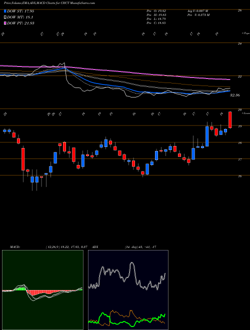This screenshot has width=250, height=330.
Task: Select the 'Pre O: 19.82' value
Action: click(x=156, y=10)
